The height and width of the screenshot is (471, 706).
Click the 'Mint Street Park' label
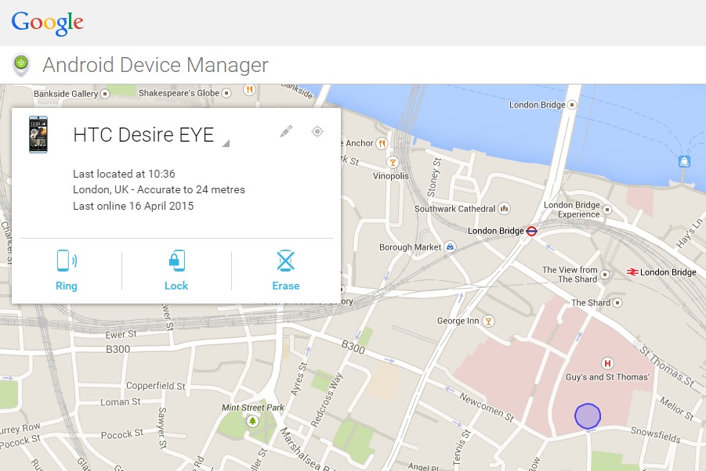(x=252, y=408)
